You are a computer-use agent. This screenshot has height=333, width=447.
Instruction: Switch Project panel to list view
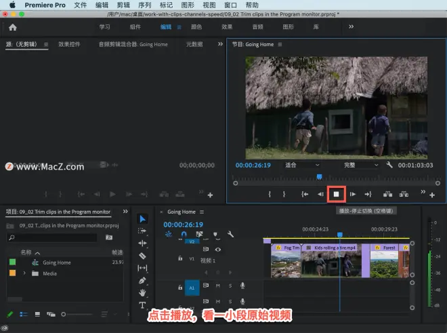click(x=24, y=314)
